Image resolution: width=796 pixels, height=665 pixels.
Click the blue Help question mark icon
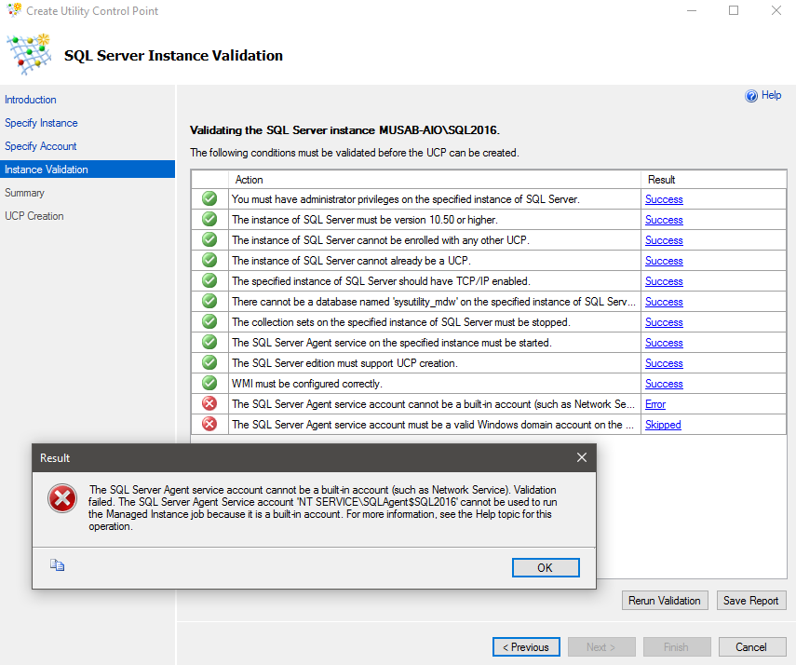click(x=751, y=96)
